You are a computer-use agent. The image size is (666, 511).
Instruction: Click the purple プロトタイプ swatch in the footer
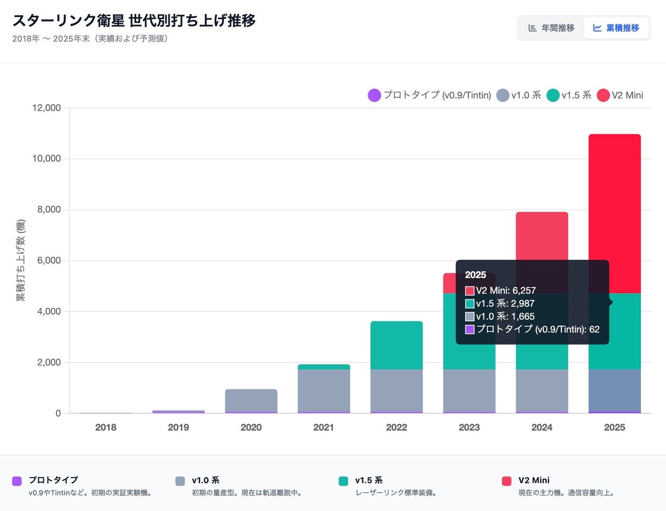click(17, 481)
